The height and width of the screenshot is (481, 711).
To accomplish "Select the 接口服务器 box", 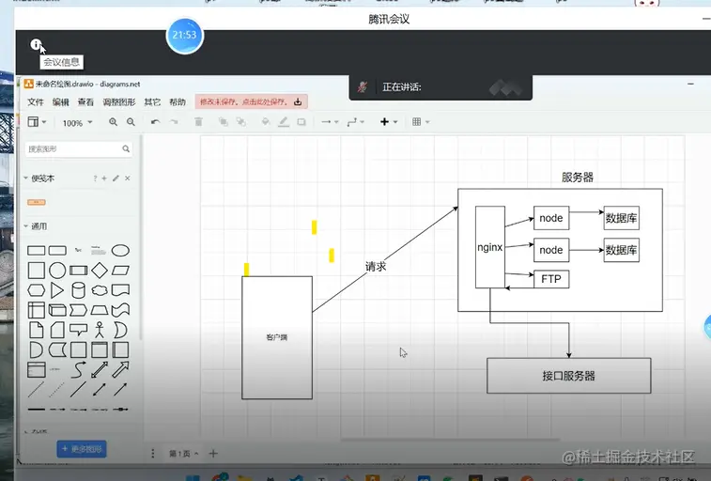I will 568,376.
